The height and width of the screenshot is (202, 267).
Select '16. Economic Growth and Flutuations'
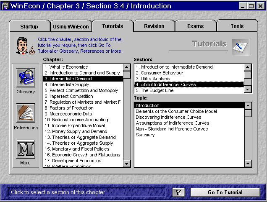(83, 155)
